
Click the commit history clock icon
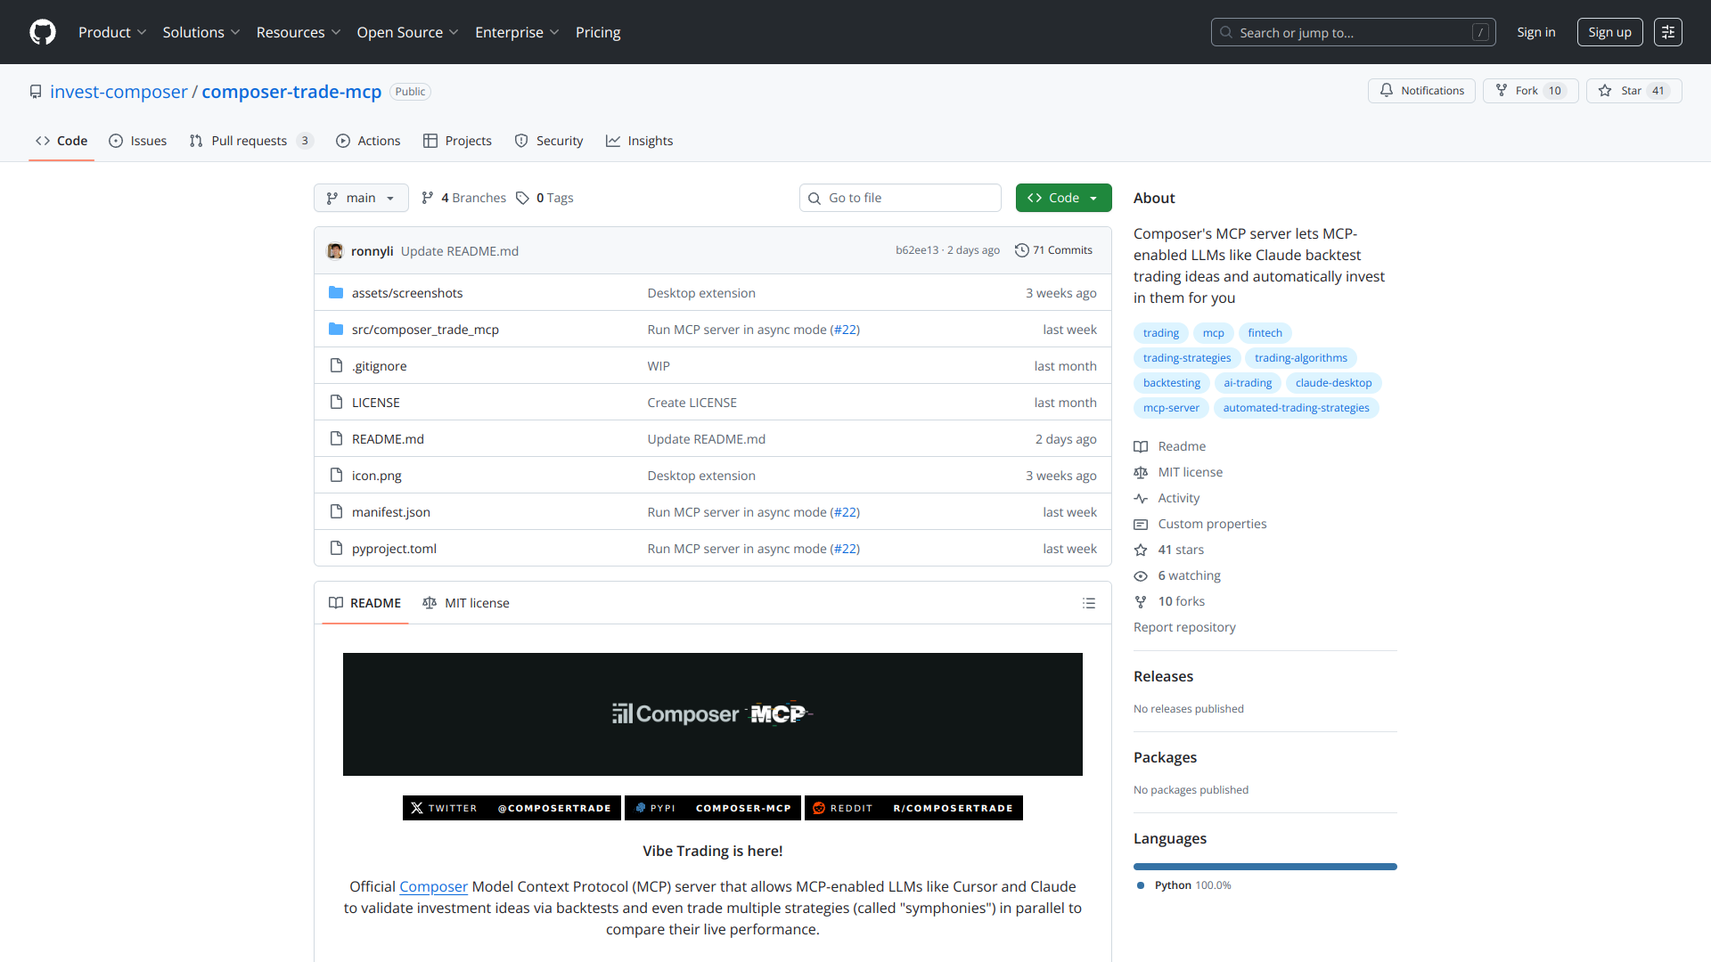click(x=1021, y=250)
